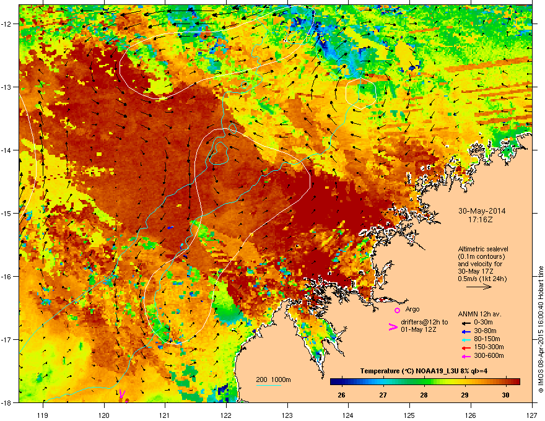Click the '80-150m' depth label
This screenshot has width=545, height=421.
[x=487, y=339]
